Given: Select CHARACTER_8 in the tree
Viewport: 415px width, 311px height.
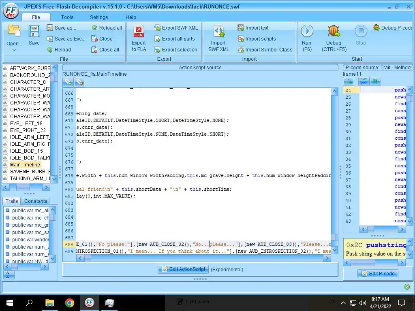Looking at the screenshot, I should point(28,82).
